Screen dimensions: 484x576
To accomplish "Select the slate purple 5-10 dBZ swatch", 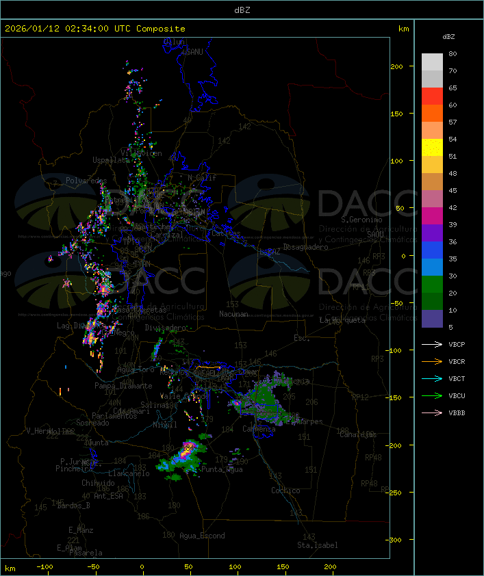I will tap(432, 319).
